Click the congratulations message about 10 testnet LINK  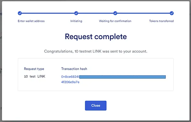95,51
